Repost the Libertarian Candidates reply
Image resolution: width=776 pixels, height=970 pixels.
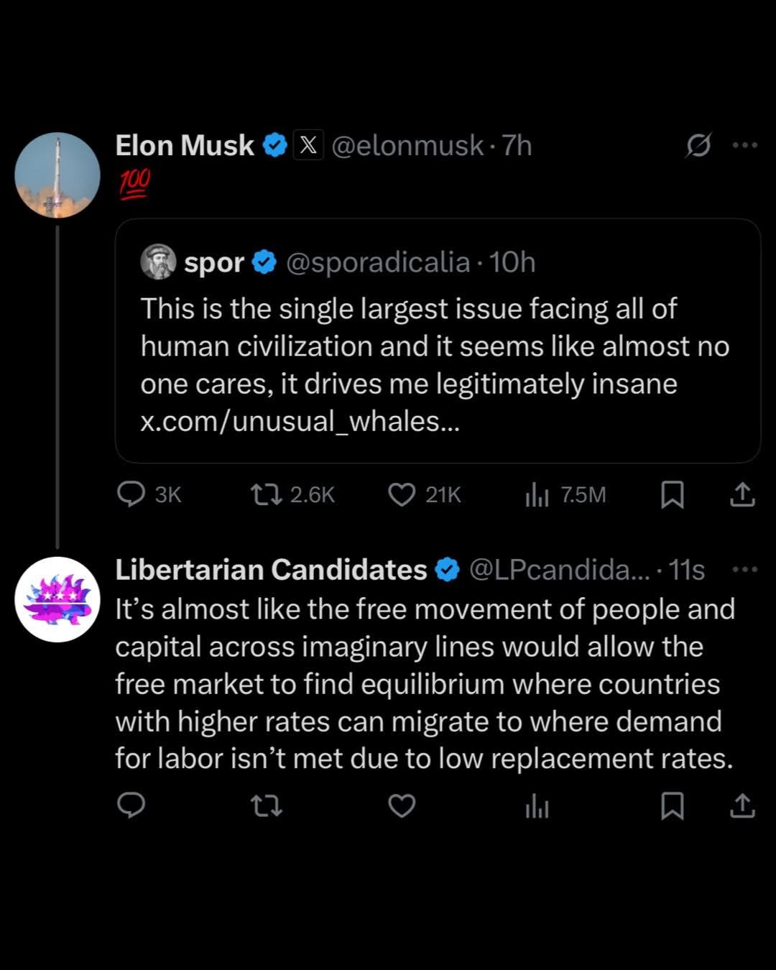coord(266,806)
